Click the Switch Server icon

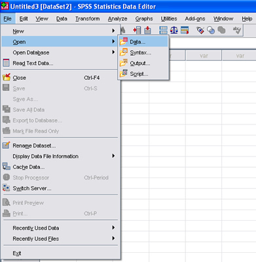tap(6, 188)
